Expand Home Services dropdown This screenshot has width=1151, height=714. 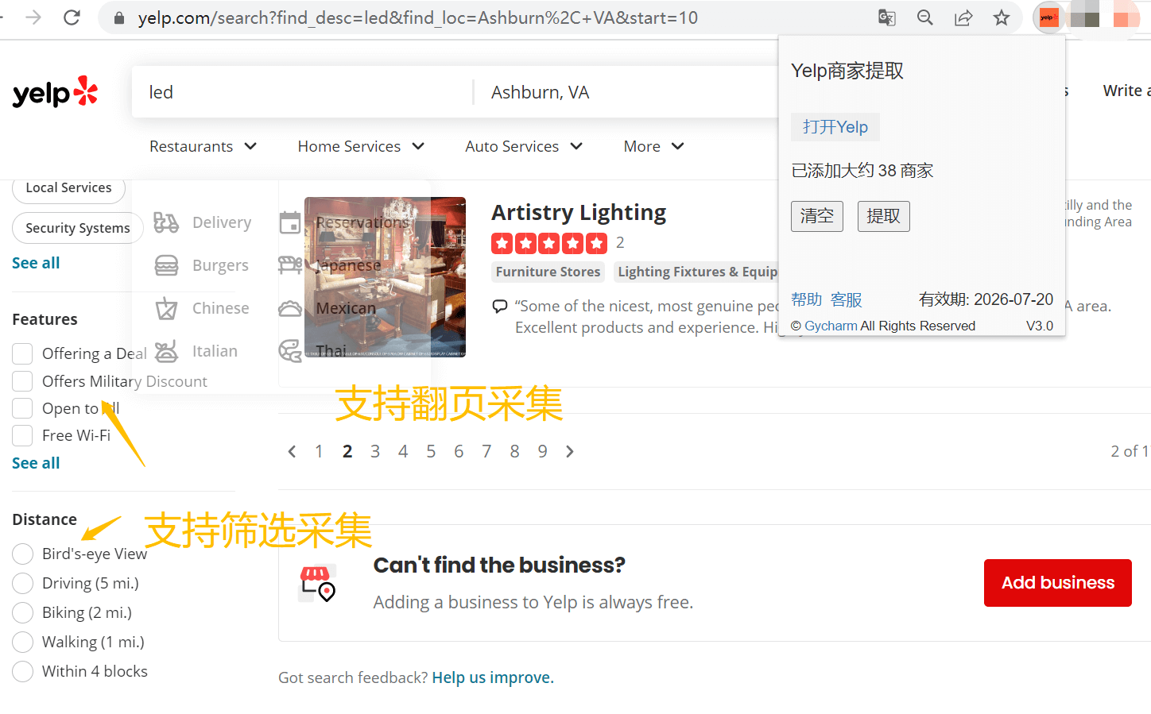pos(362,146)
